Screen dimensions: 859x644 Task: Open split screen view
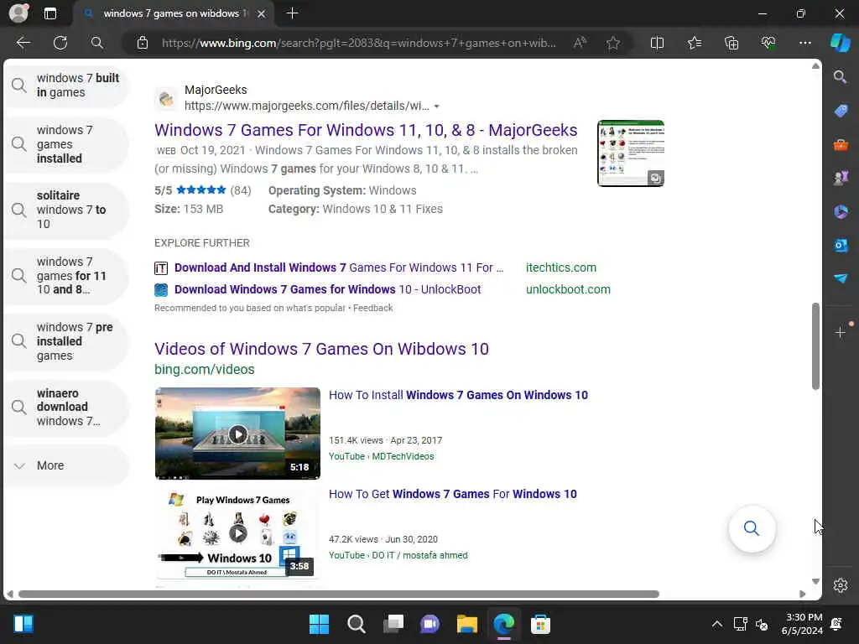pos(657,43)
